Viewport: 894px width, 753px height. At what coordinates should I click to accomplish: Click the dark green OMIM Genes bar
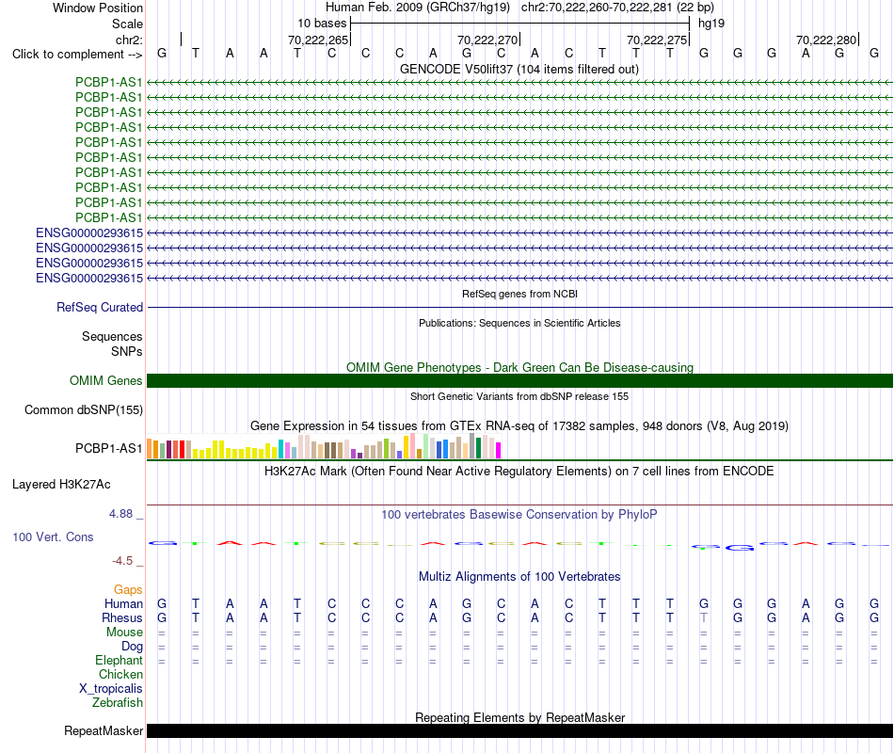coord(519,381)
